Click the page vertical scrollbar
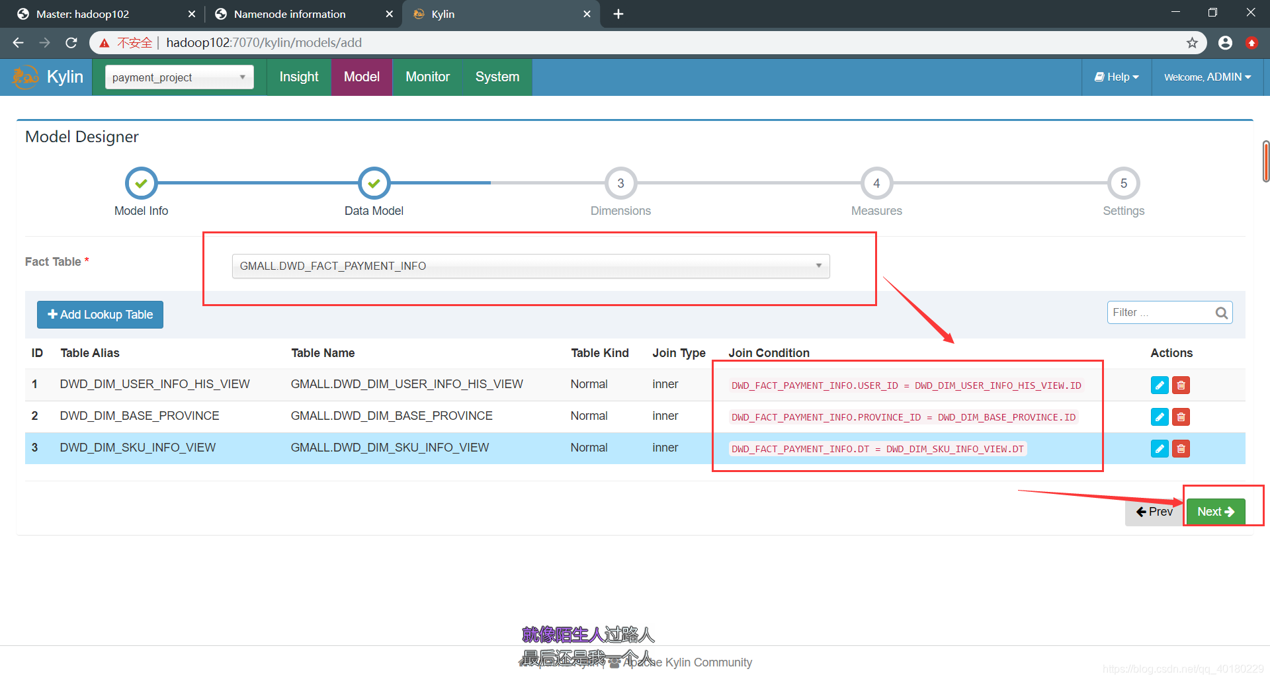Viewport: 1270px width, 681px height. [1265, 162]
